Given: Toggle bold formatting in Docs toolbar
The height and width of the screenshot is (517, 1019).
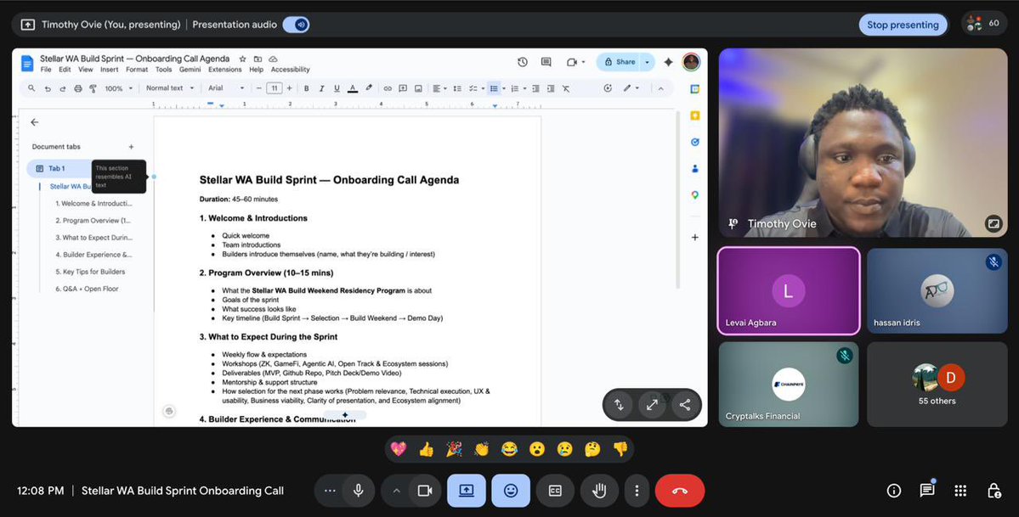Looking at the screenshot, I should [306, 88].
